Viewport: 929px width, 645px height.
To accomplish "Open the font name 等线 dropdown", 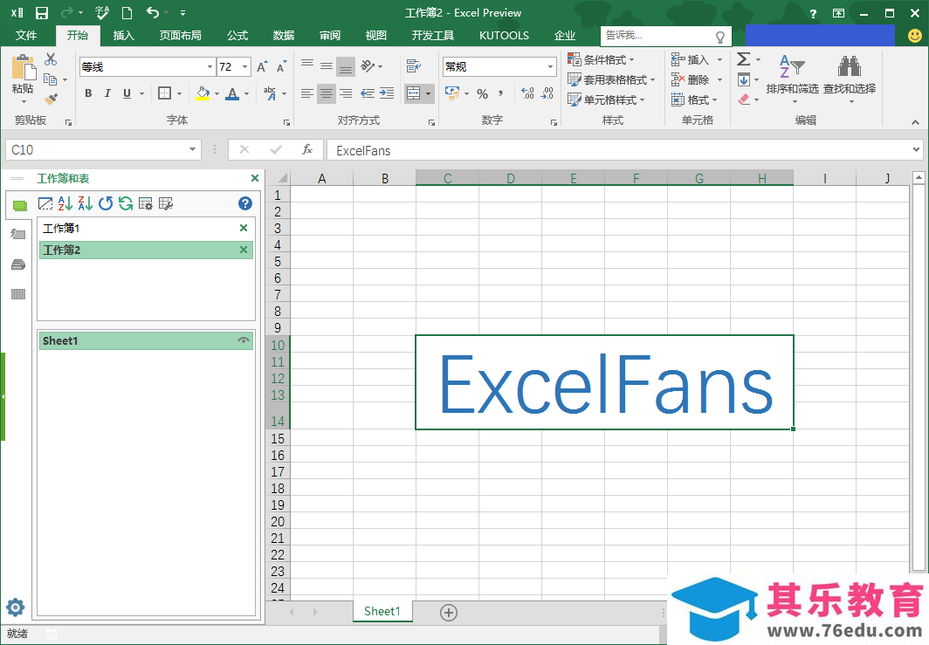I will tap(210, 67).
